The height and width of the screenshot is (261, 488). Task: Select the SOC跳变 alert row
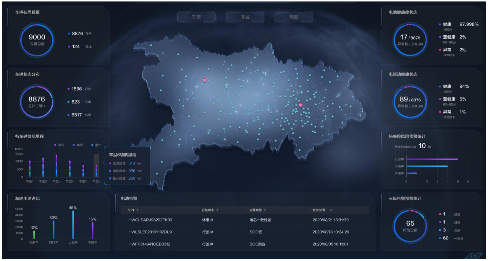257,244
